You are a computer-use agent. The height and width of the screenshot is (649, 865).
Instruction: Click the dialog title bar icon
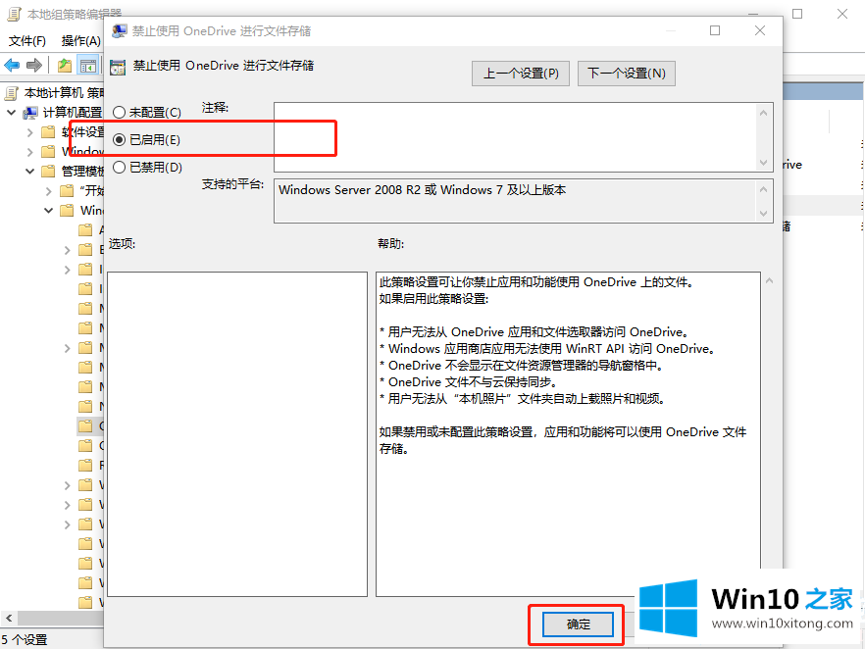click(120, 30)
